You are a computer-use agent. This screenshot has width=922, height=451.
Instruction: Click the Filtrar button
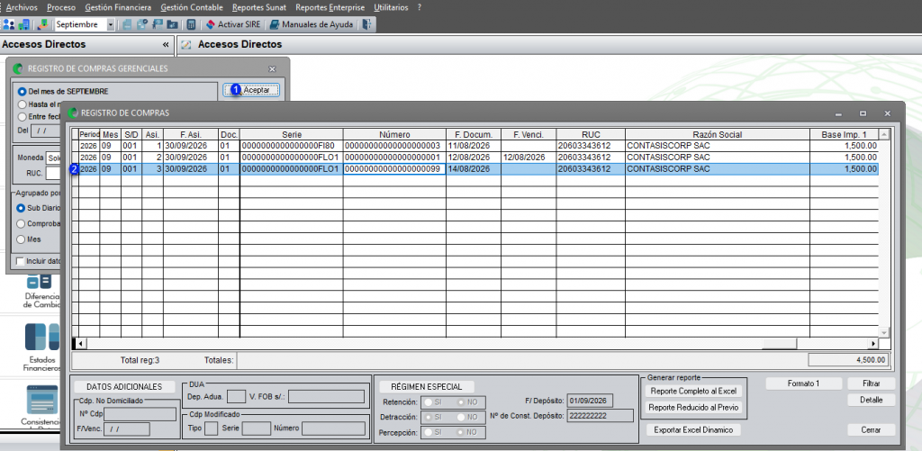tap(872, 383)
